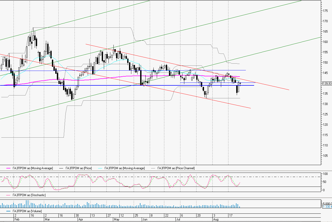
Task: Select the ГАЗПРОМ ao [Price] legend item
Action: (x=79, y=168)
